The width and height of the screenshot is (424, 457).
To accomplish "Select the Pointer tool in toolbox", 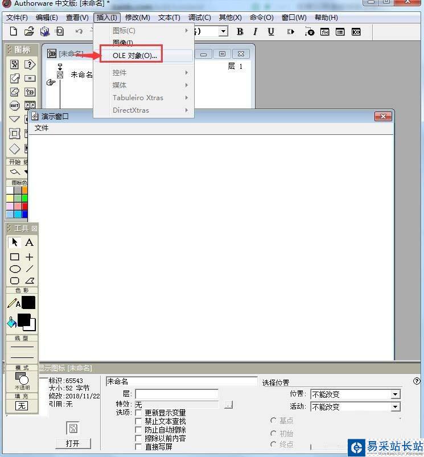I will pyautogui.click(x=14, y=242).
